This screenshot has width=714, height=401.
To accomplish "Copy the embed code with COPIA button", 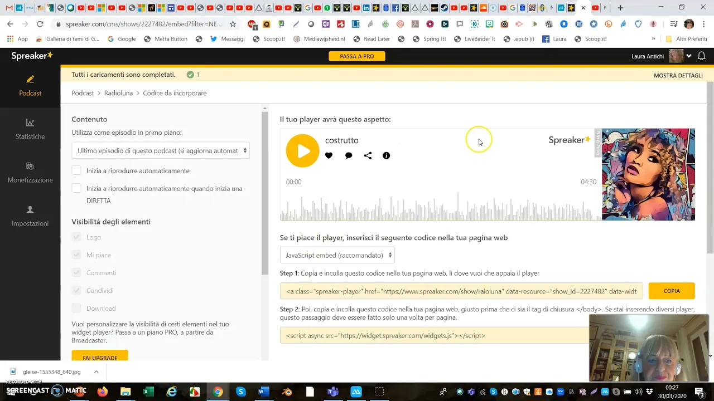I will (x=672, y=291).
